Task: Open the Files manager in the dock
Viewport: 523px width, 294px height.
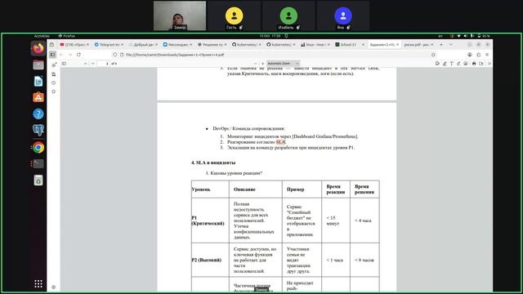Action: pos(38,65)
